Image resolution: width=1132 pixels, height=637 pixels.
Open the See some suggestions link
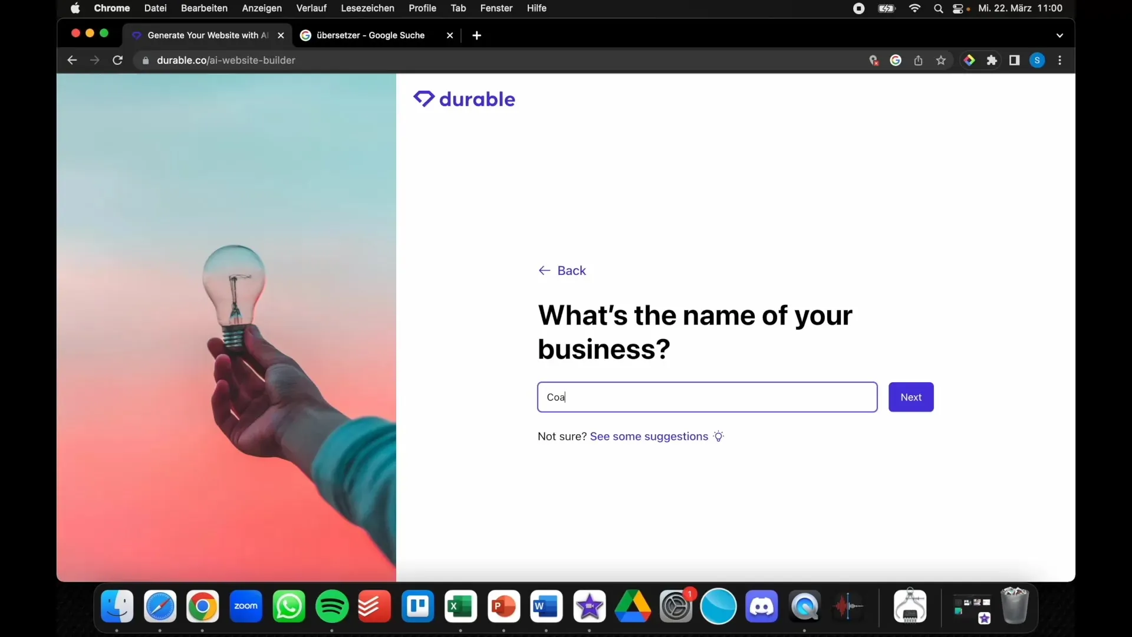tap(649, 436)
